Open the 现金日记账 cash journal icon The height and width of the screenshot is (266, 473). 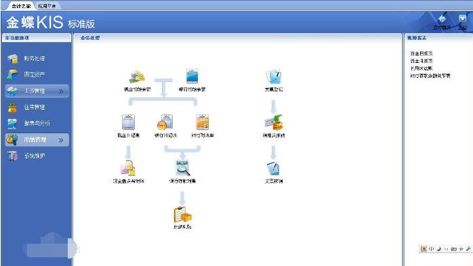(x=129, y=122)
